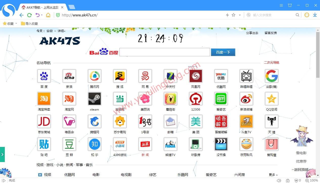The image size is (320, 183).
Task: Expand the left green sidebar arrow
Action: 2,154
